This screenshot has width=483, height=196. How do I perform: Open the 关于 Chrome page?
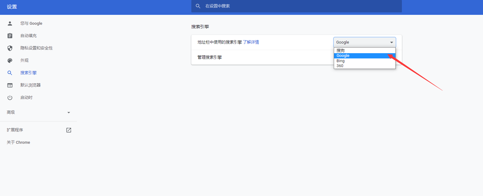point(19,143)
